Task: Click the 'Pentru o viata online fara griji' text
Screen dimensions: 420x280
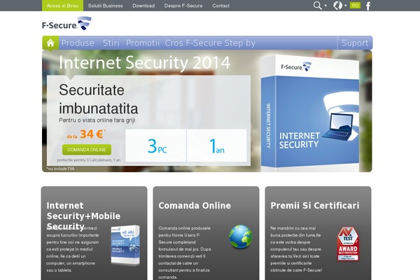Action: click(x=97, y=120)
